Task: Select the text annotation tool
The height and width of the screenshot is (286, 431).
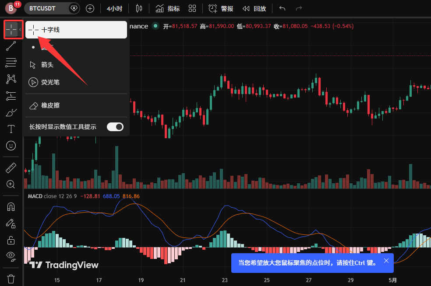Action: (x=11, y=129)
